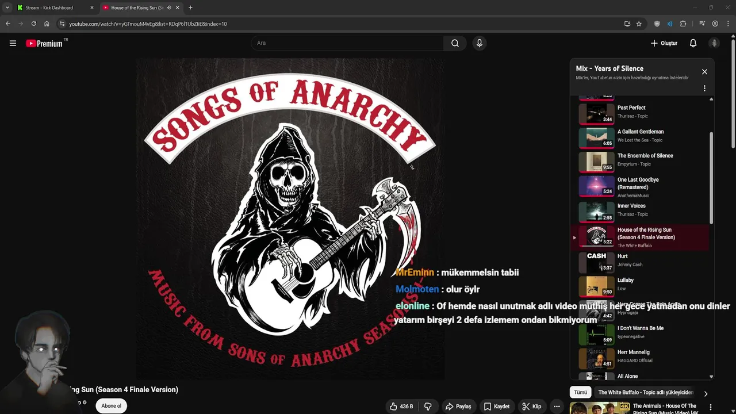Reload the current page

coord(33,24)
